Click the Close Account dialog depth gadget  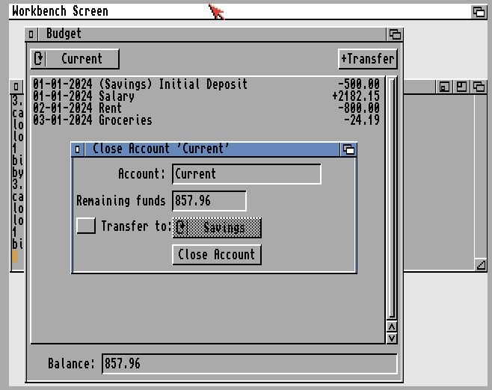pos(348,149)
